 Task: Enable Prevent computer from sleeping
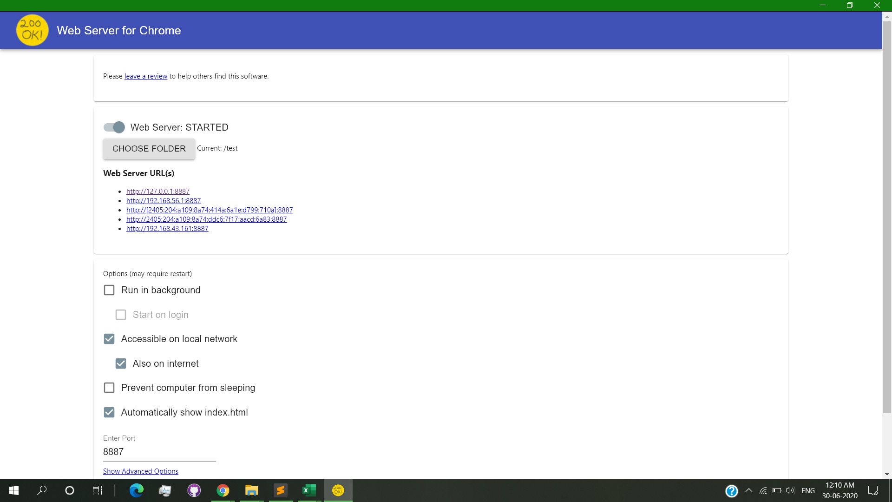[109, 388]
